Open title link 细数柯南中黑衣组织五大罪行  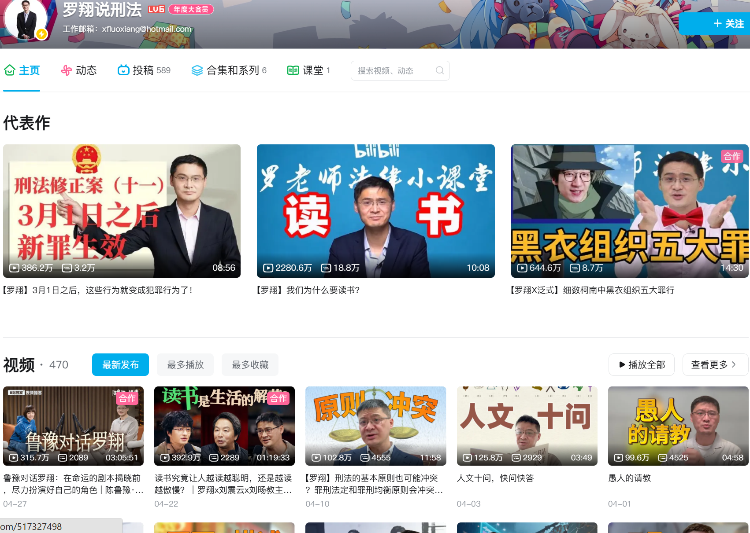coord(593,290)
